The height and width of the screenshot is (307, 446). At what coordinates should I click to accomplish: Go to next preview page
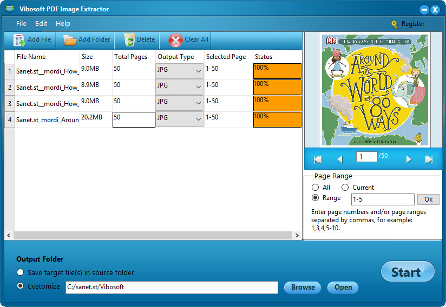(x=409, y=159)
